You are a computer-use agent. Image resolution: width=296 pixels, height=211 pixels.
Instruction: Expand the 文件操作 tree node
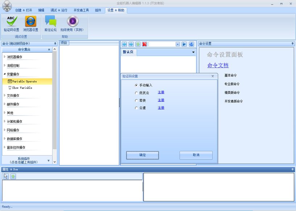5,96
